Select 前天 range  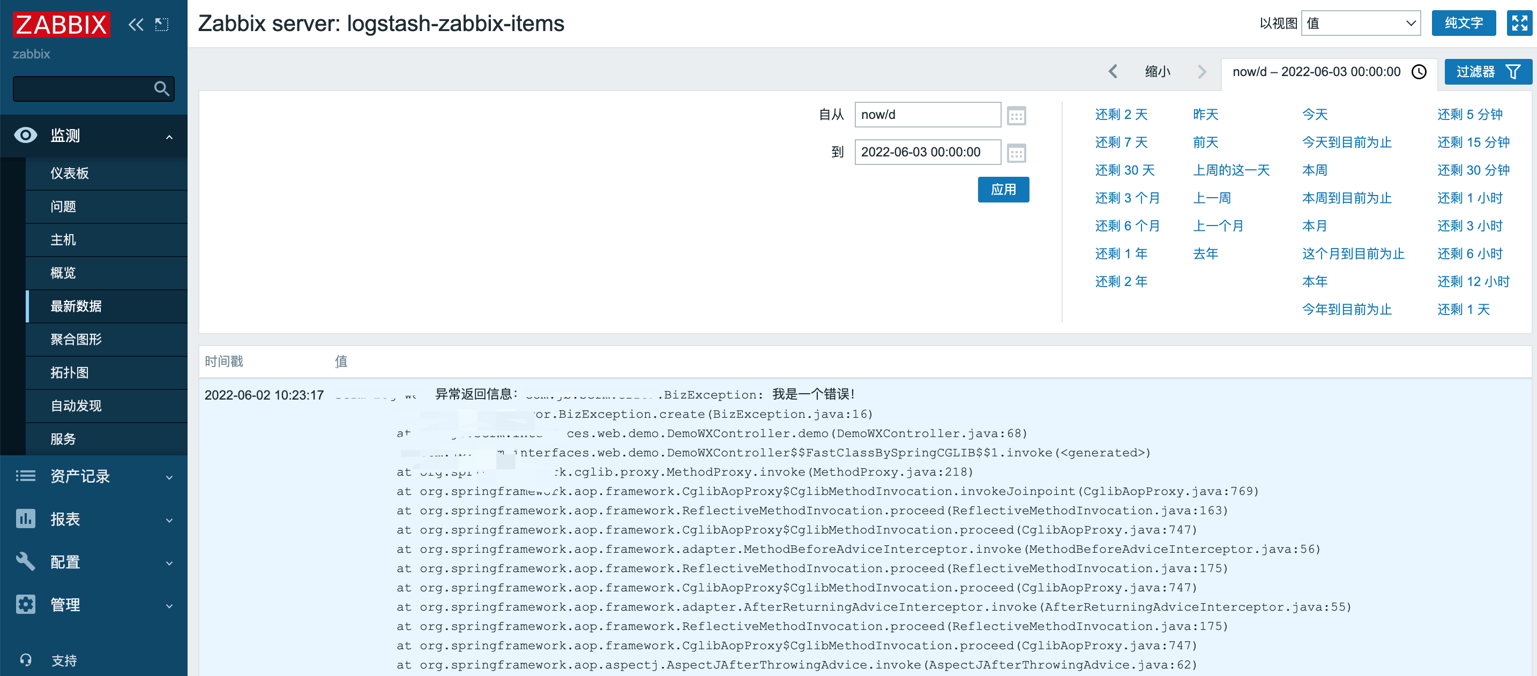click(1205, 142)
